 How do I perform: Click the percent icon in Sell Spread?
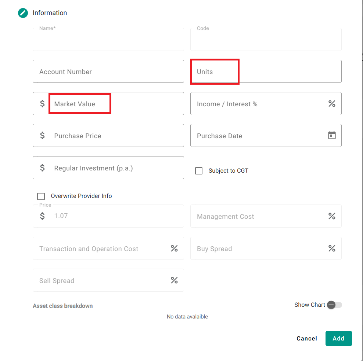(x=174, y=280)
